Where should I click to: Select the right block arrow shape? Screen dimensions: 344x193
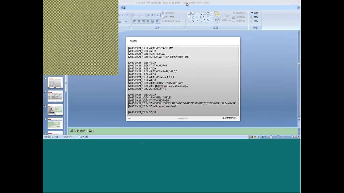click(x=204, y=17)
